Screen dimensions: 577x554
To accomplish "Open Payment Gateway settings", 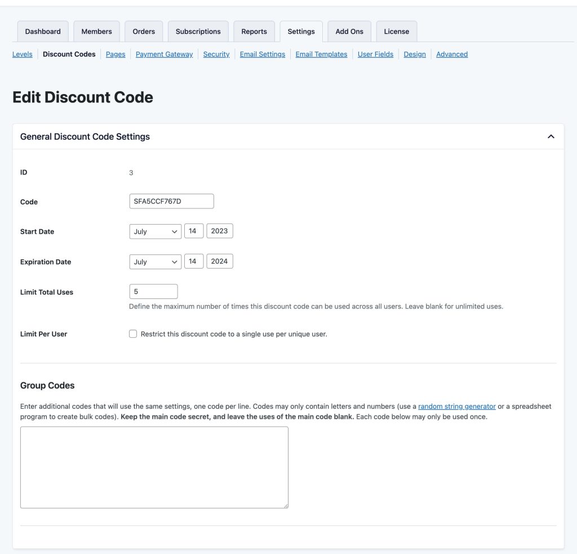I will coord(164,54).
